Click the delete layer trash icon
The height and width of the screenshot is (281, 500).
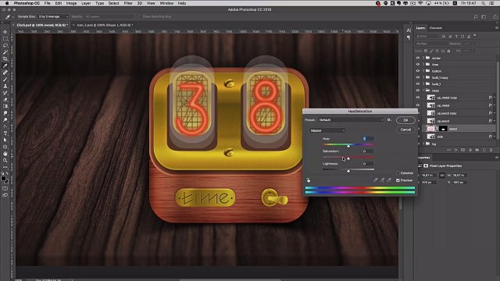pyautogui.click(x=491, y=150)
